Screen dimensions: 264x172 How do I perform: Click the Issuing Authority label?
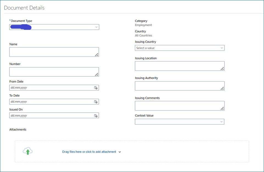coord(147,78)
